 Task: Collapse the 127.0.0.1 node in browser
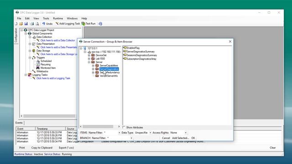pos(81,48)
